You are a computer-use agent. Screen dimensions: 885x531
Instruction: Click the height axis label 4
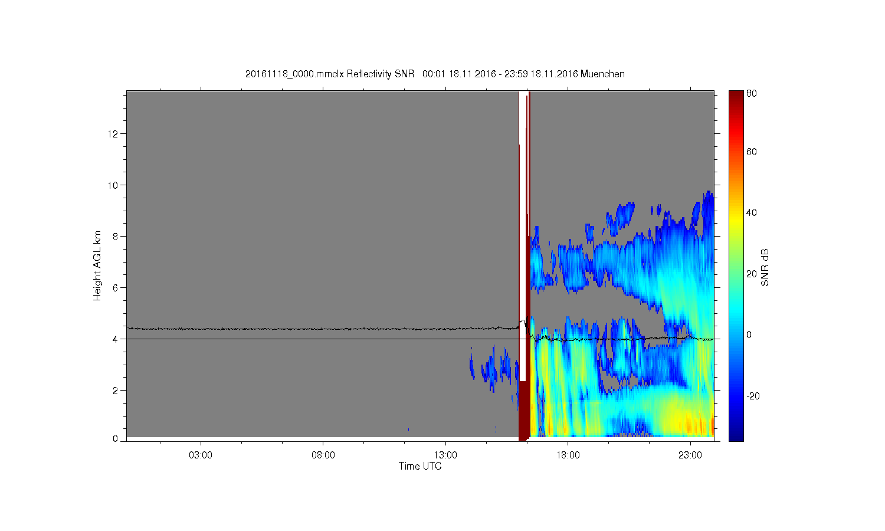pyautogui.click(x=116, y=339)
